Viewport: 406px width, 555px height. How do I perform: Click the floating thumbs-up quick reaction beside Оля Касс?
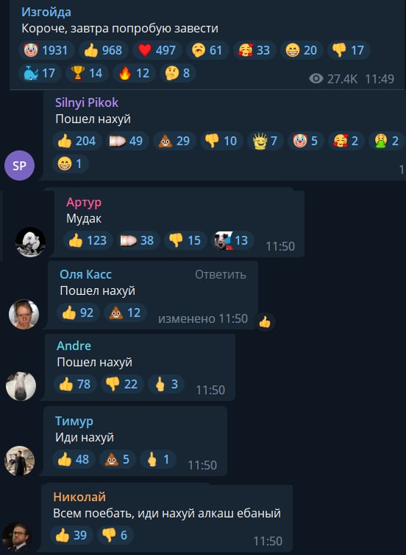point(265,322)
